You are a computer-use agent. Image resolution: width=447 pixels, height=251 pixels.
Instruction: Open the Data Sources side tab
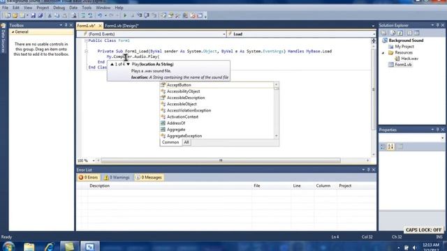point(3,38)
